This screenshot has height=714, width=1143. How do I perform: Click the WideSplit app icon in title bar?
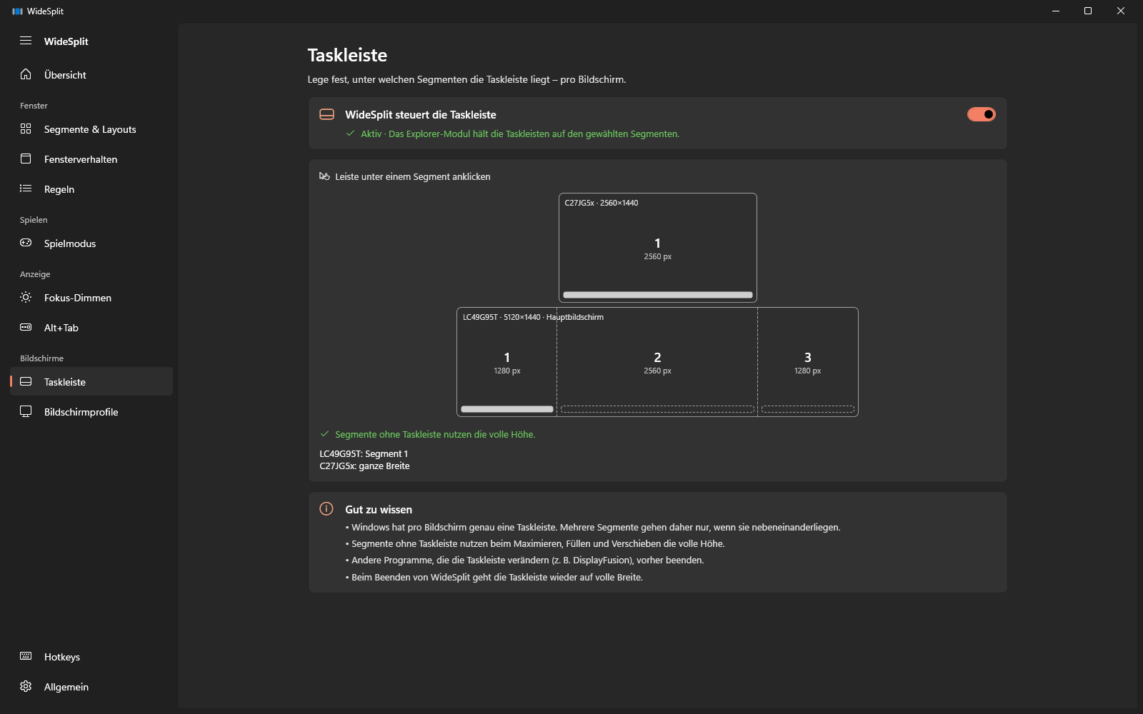pos(17,11)
